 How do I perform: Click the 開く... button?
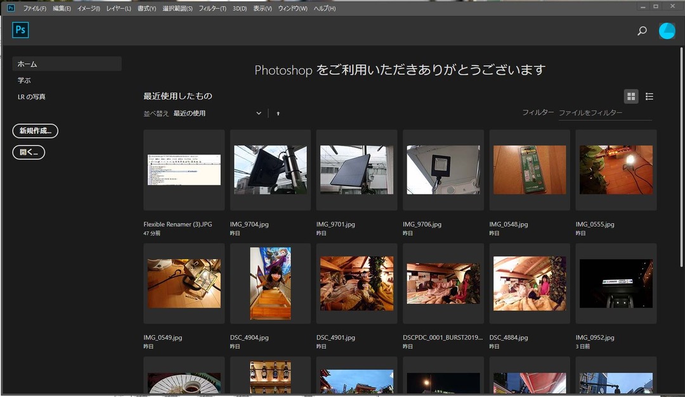pos(29,152)
